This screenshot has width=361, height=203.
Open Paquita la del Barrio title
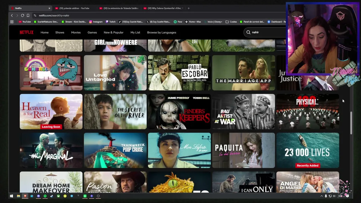click(243, 151)
